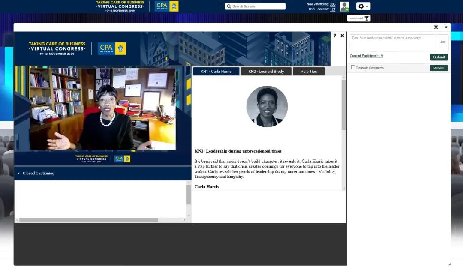This screenshot has height=267, width=463.
Task: Click the user profile avatar icon
Action: click(344, 6)
